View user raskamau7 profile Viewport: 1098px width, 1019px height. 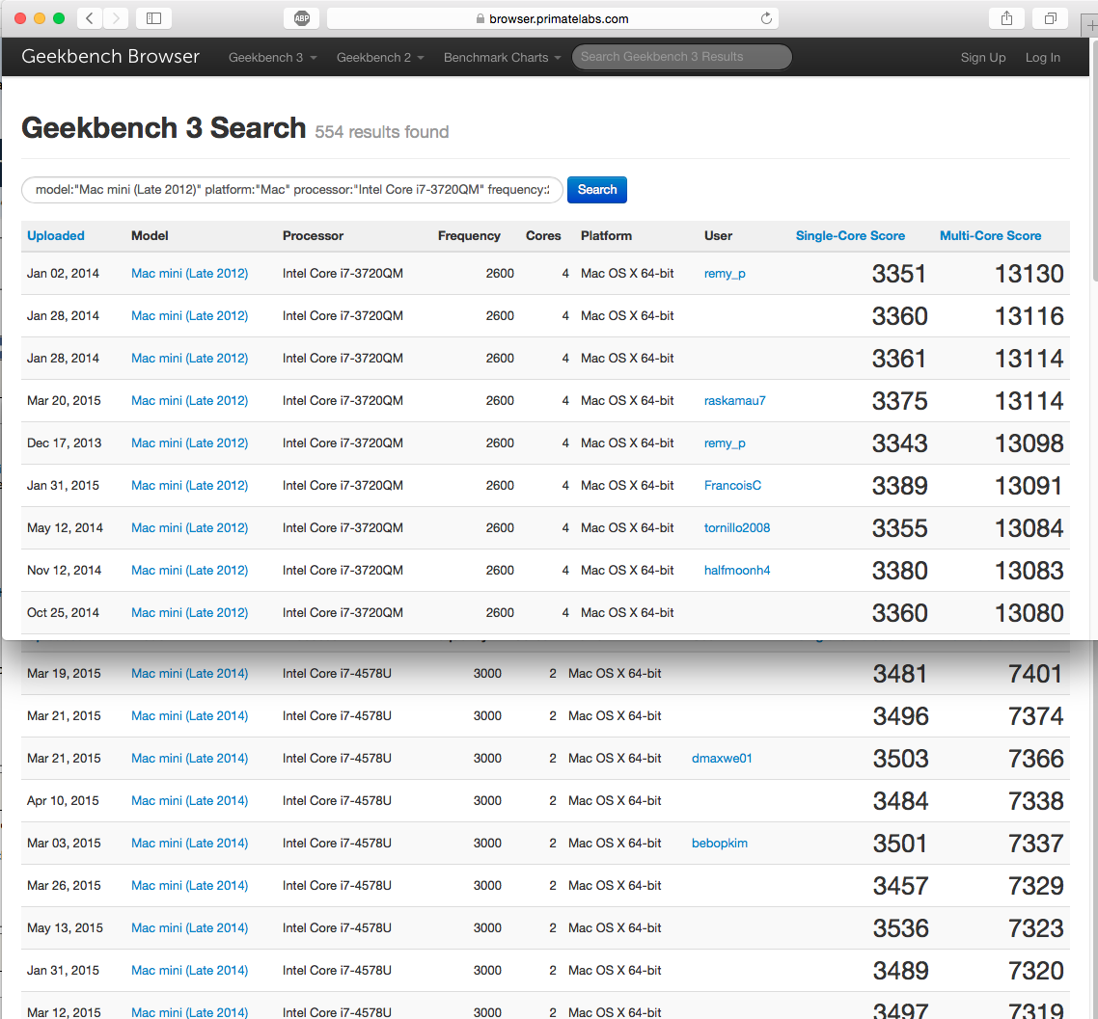click(734, 401)
